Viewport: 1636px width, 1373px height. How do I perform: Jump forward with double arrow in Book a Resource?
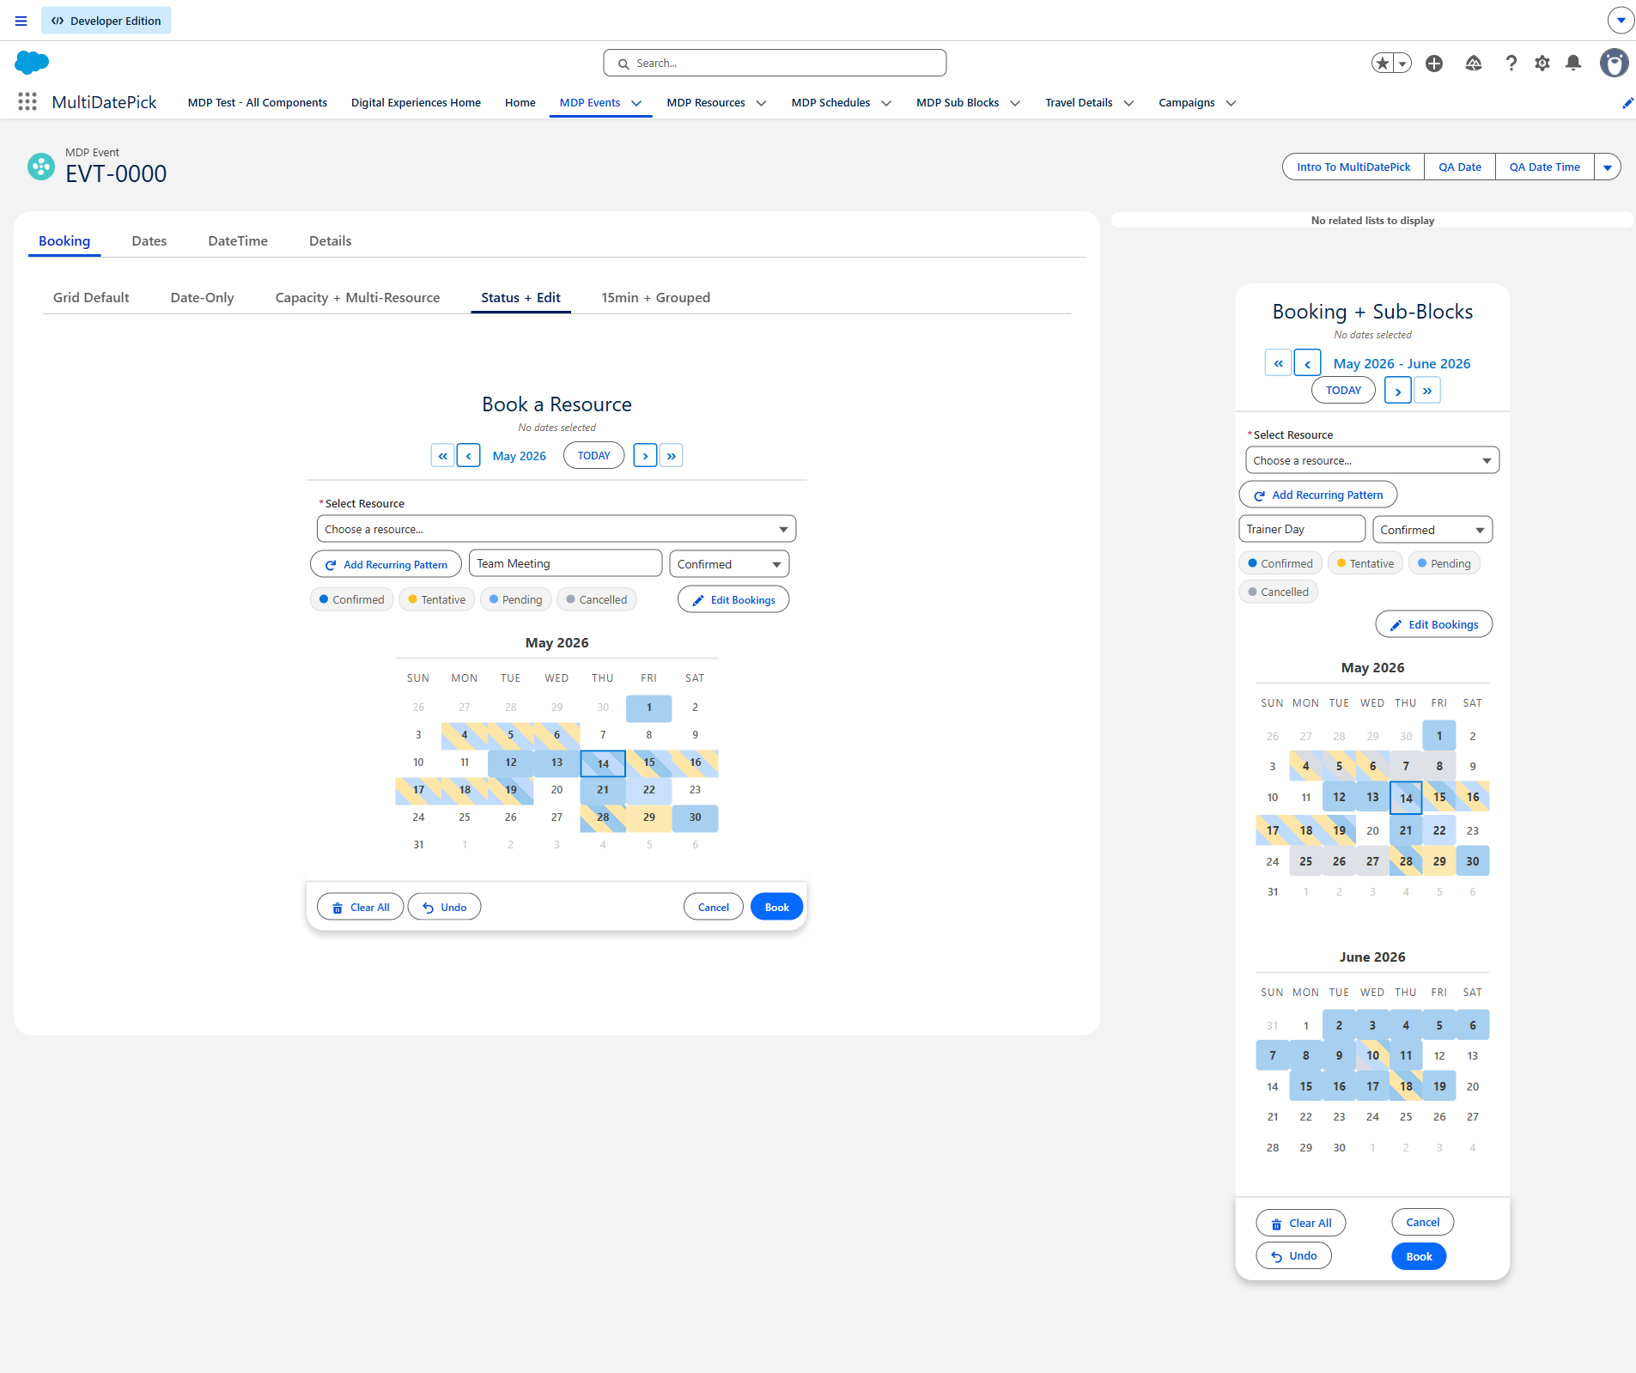point(672,455)
